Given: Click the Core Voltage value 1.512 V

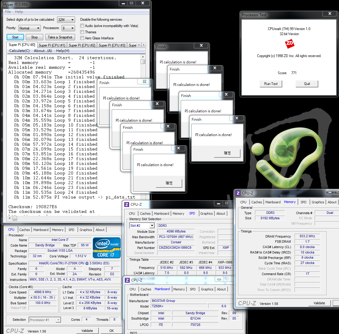Looking at the screenshot, I should [x=81, y=256].
